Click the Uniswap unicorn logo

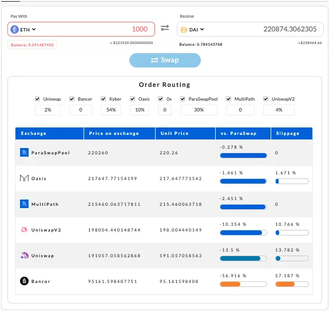(x=25, y=256)
